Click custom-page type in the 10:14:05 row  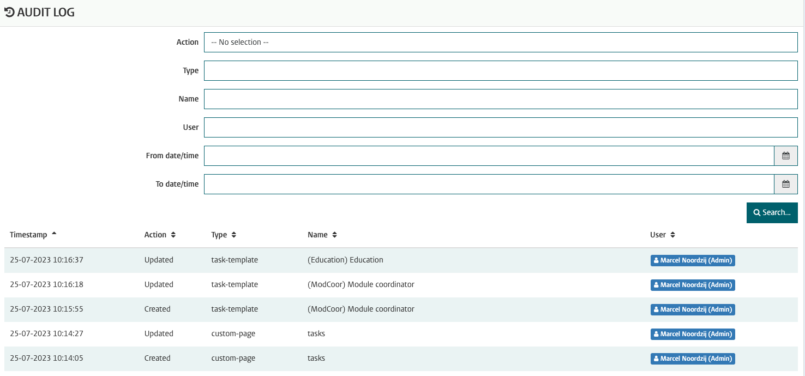click(x=233, y=358)
